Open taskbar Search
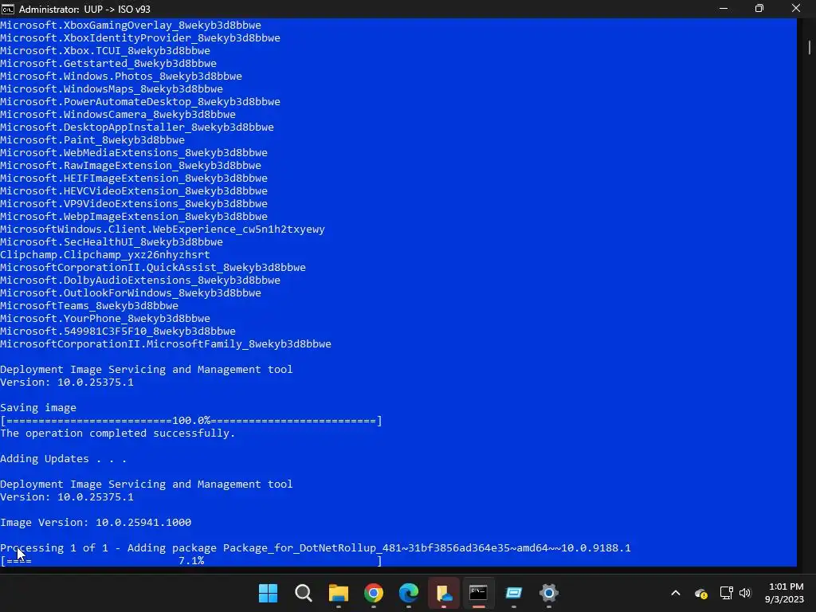The width and height of the screenshot is (816, 612). (x=304, y=593)
